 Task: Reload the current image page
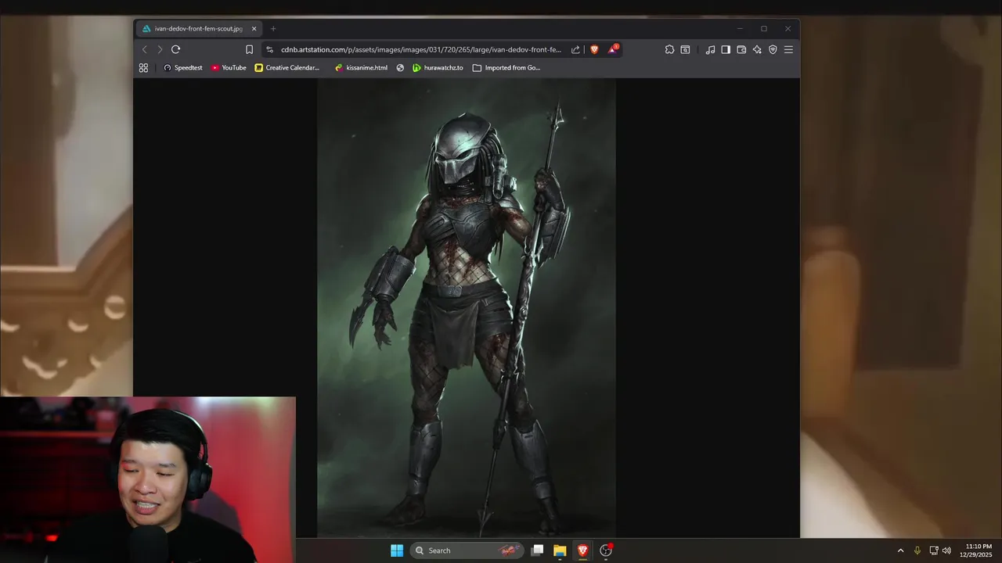[x=176, y=49]
